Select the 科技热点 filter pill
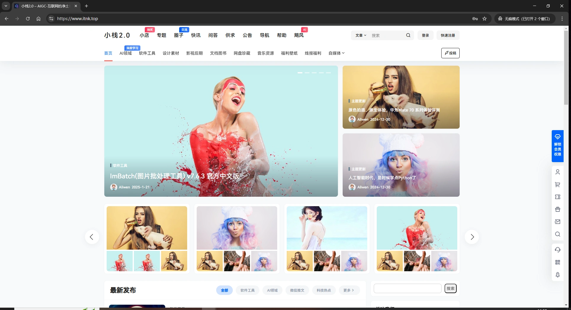Image resolution: width=571 pixels, height=310 pixels. [324, 290]
